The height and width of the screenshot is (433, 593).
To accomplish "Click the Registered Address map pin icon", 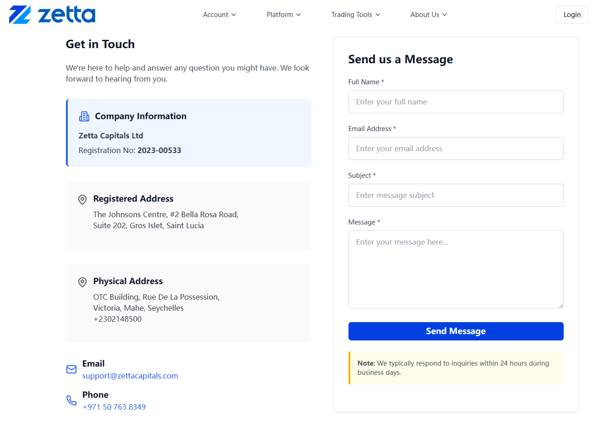I will click(82, 199).
